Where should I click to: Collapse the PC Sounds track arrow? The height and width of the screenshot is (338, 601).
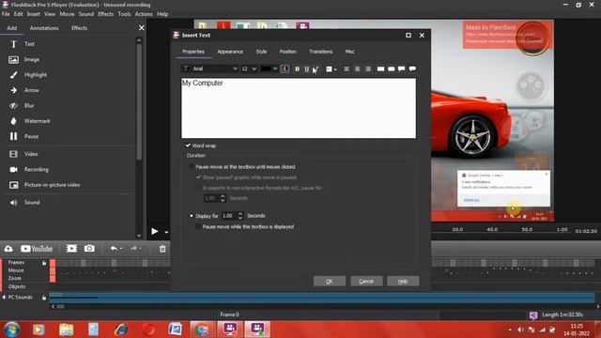pos(4,298)
